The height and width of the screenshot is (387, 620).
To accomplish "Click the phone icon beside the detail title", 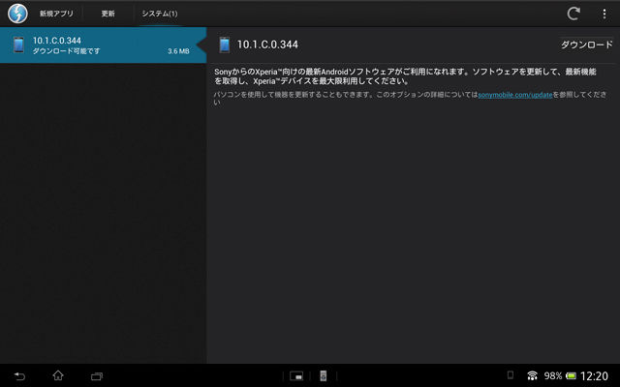I will point(224,45).
